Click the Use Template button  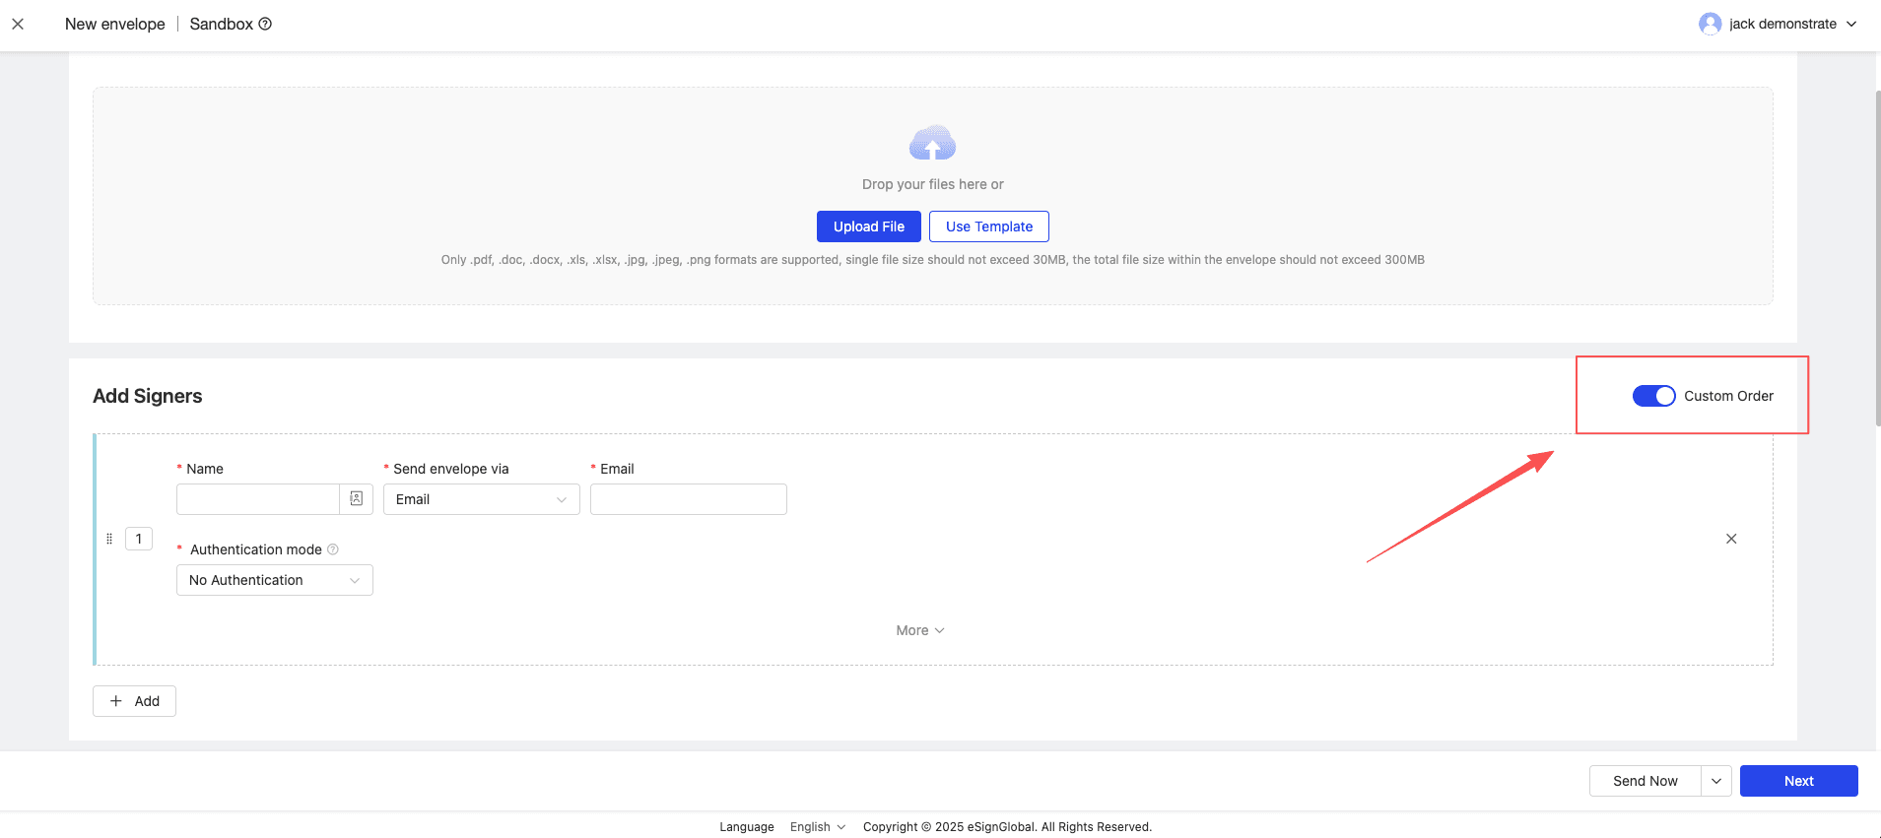tap(988, 226)
